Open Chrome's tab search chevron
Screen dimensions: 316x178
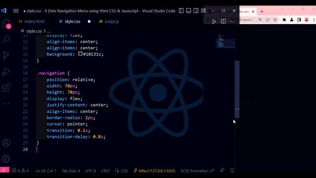pos(281,9)
